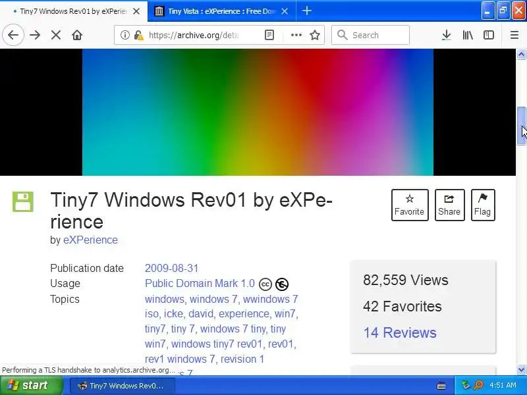Open the 14 Reviews link
Viewport: 527px width, 395px height.
pos(400,332)
